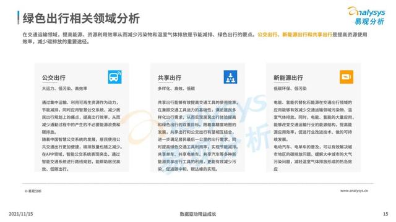Screen dimensions: 396x222
Task: Open the www.analysys.cn footer link
Action: click(x=354, y=191)
